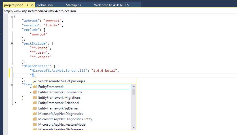Screen dimensions: 237x135
Task: Click the "1.0.0-*" version value
Action: [x=52, y=25]
